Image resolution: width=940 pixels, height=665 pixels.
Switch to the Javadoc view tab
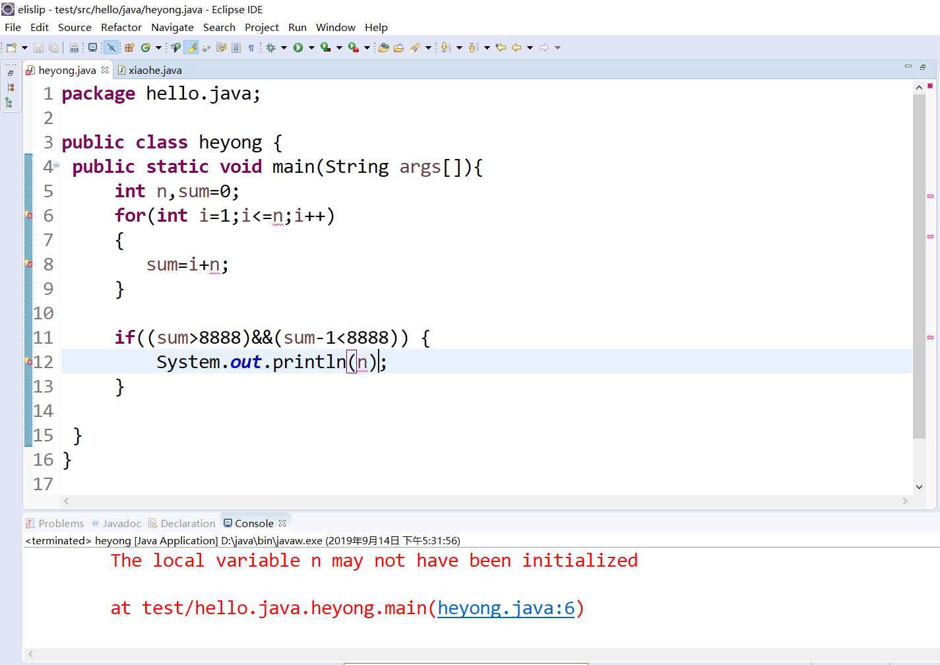[117, 523]
